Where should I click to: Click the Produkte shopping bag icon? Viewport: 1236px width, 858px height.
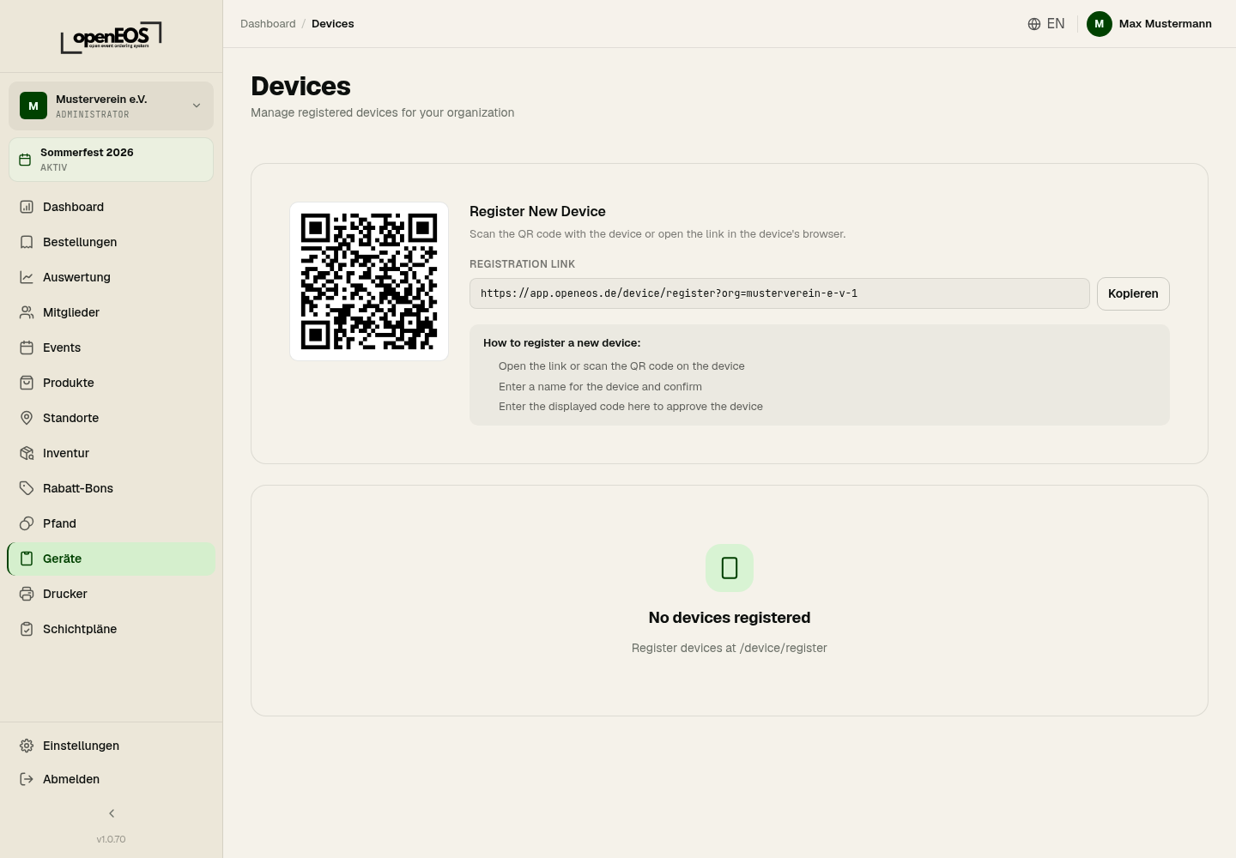[27, 383]
